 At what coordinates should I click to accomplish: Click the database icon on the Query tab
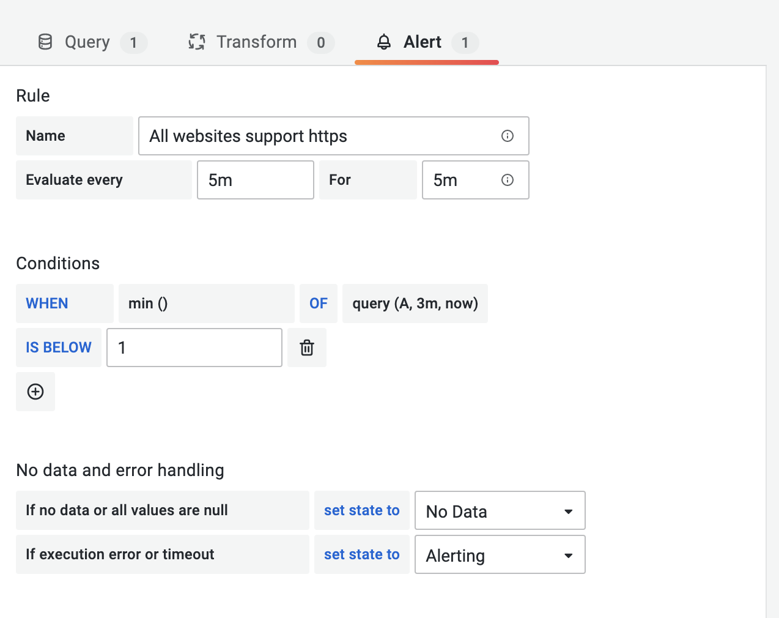point(45,42)
